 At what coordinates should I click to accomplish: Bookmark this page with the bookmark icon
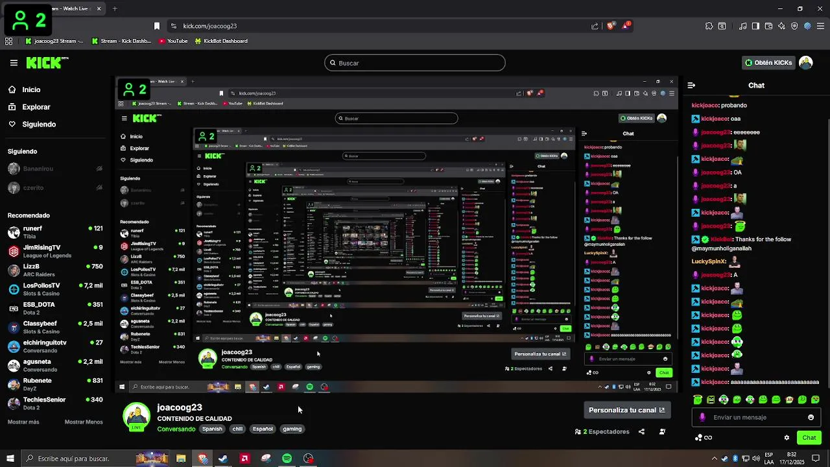[x=156, y=26]
